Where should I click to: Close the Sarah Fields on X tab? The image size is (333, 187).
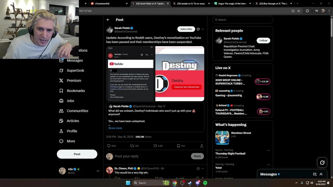click(168, 4)
